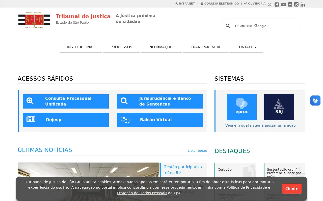Open the SAJ system tile
Viewport: 323px width, 201px height.
[x=279, y=107]
